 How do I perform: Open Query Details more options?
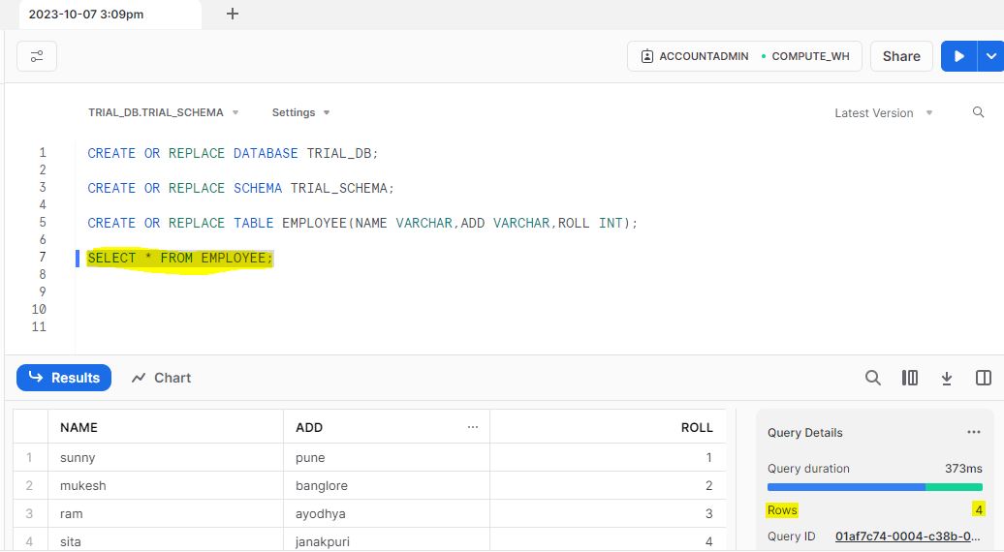974,432
